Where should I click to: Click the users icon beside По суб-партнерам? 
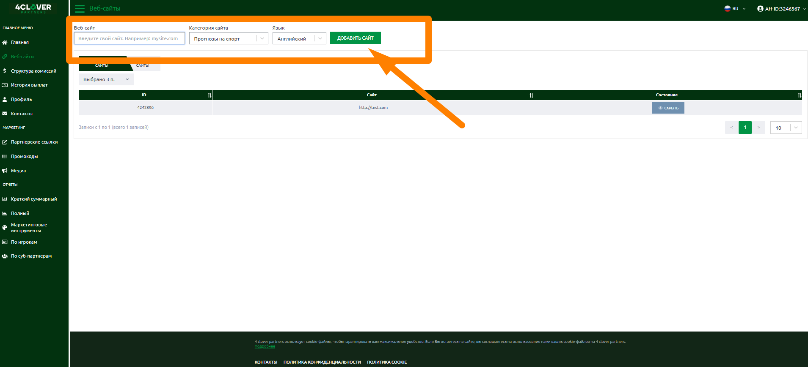[5, 256]
